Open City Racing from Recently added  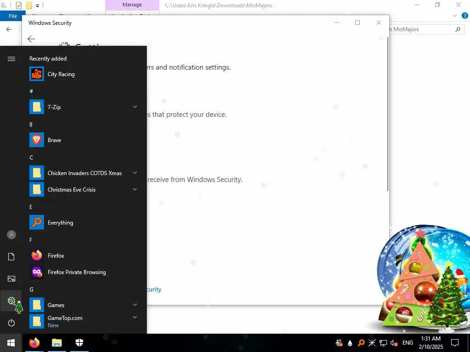83,74
